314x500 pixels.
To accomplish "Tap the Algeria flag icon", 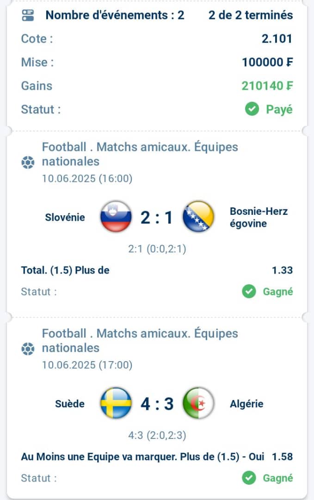I will tap(198, 403).
